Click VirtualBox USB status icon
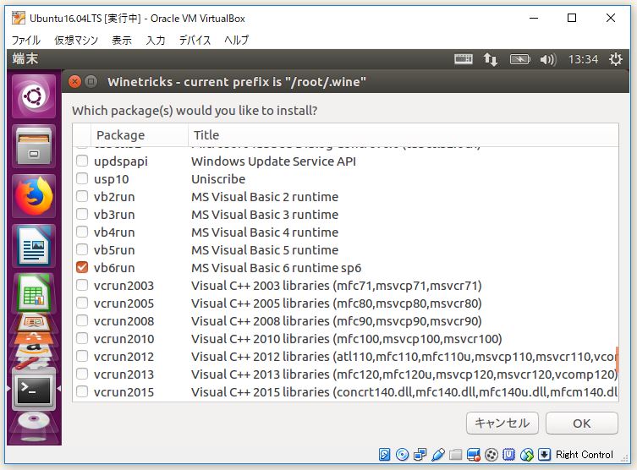Image resolution: width=637 pixels, height=470 pixels. point(438,455)
